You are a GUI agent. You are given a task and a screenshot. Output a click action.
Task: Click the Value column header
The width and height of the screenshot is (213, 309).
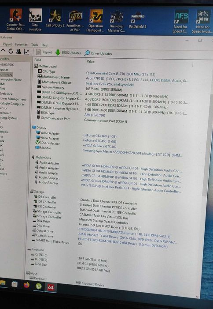[91, 61]
